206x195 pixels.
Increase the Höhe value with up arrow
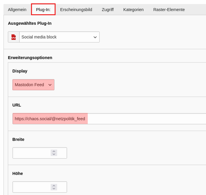click(54, 185)
